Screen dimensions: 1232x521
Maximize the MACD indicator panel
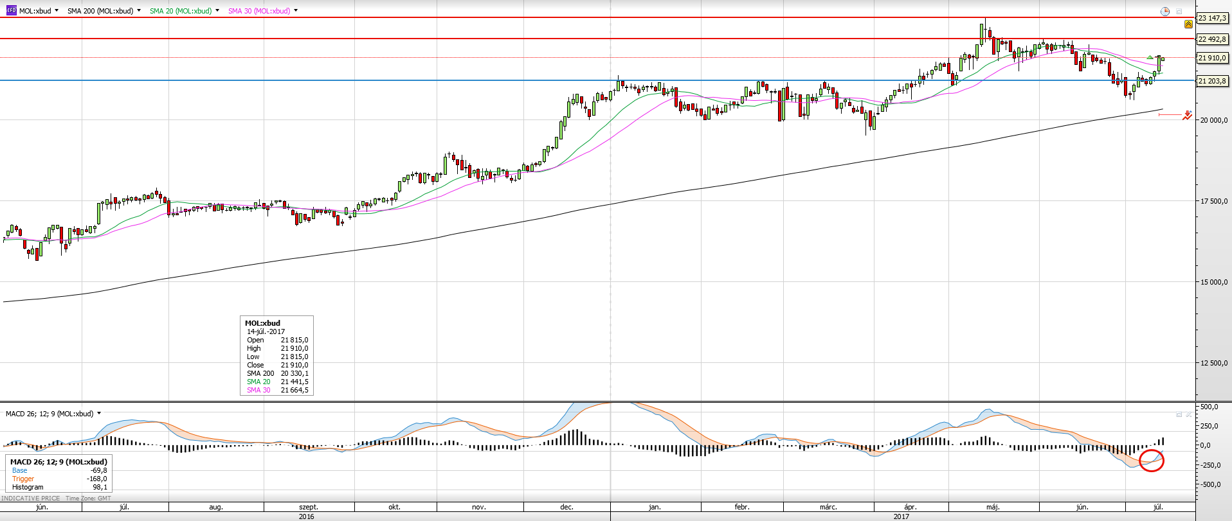click(x=1179, y=414)
